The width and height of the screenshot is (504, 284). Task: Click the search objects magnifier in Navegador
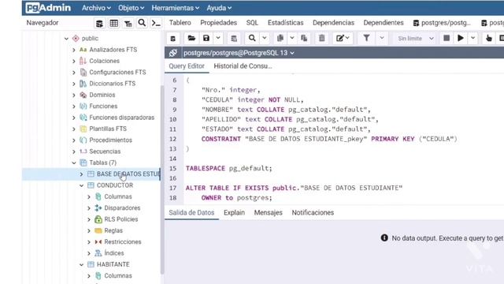(142, 23)
